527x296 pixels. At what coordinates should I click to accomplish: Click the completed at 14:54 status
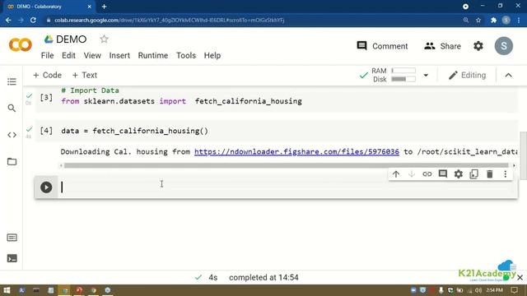(263, 278)
